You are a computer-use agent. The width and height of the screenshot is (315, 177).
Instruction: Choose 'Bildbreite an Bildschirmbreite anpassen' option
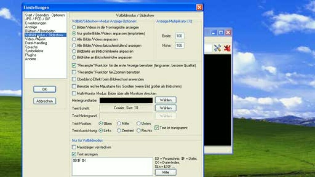coord(74,51)
